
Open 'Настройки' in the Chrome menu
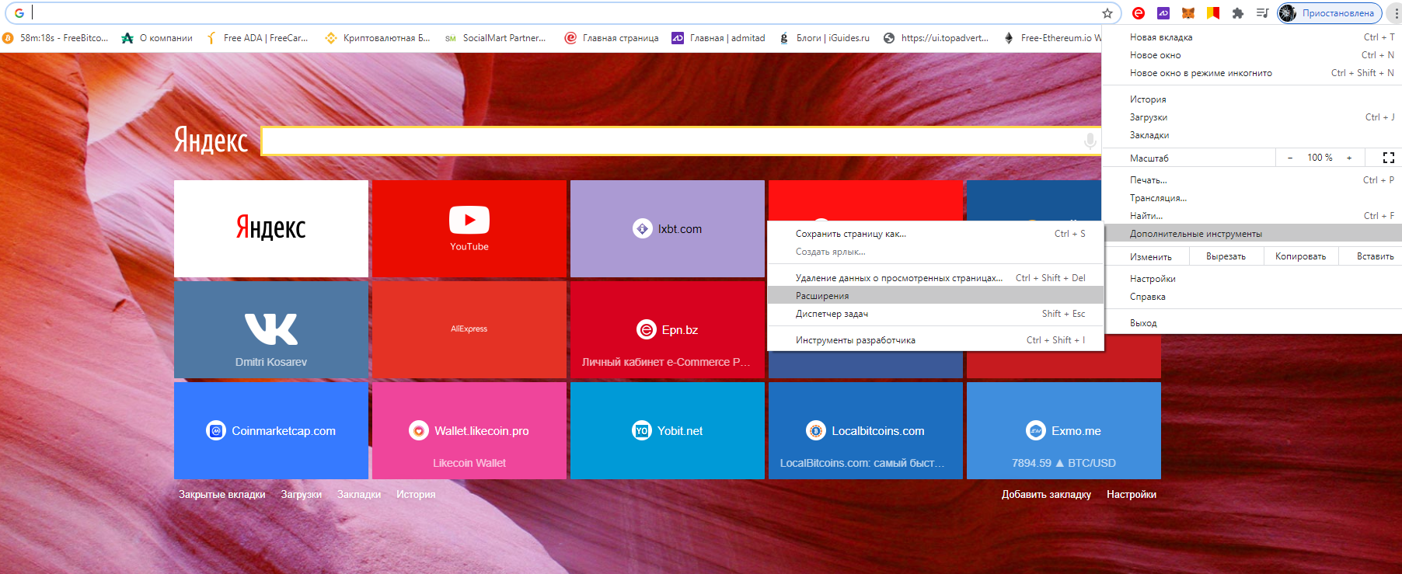click(1252, 279)
